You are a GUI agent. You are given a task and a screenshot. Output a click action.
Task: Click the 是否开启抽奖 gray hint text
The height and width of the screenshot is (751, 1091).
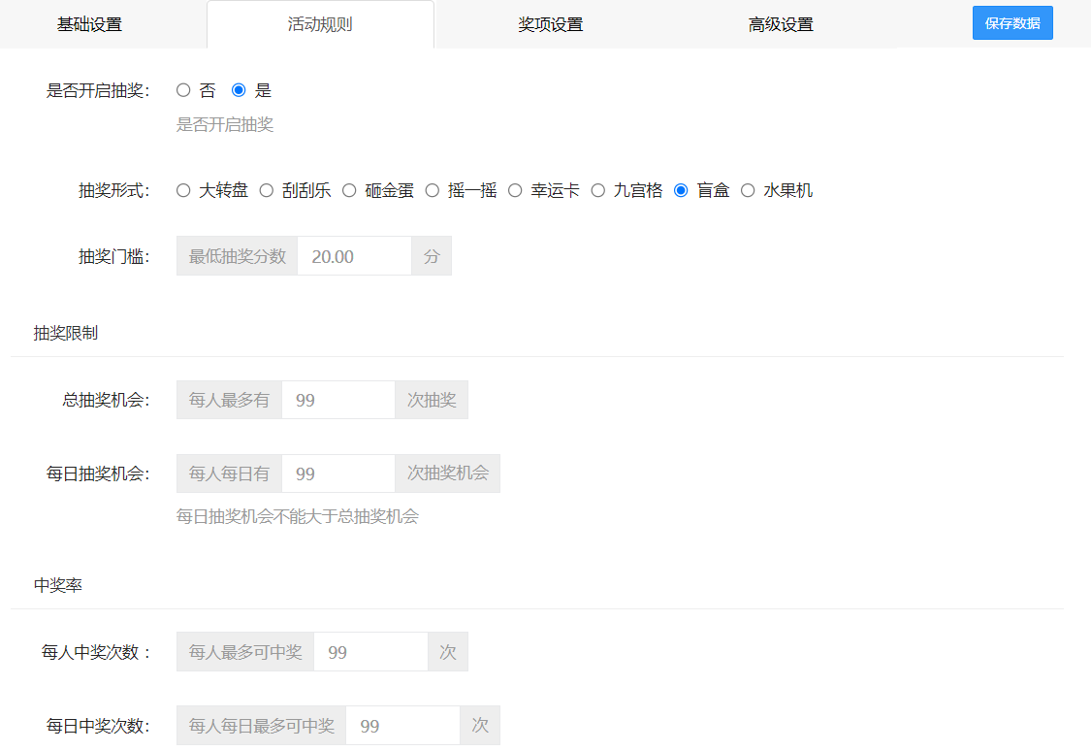[225, 124]
